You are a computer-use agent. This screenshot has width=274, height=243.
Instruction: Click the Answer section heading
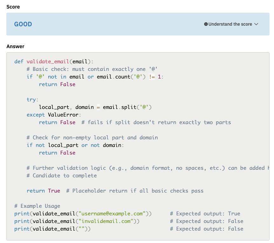pos(15,46)
